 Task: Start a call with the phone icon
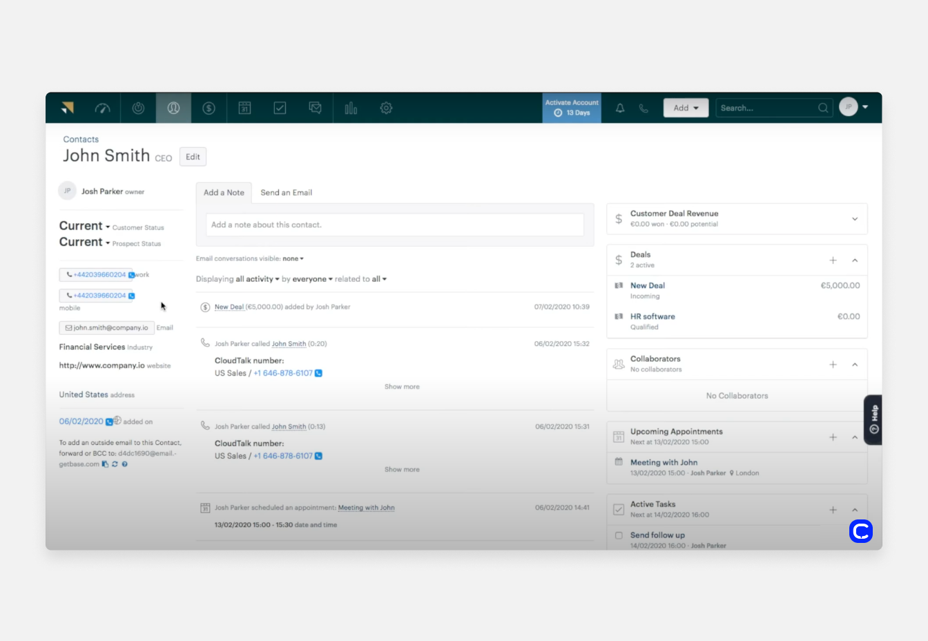[x=643, y=108]
